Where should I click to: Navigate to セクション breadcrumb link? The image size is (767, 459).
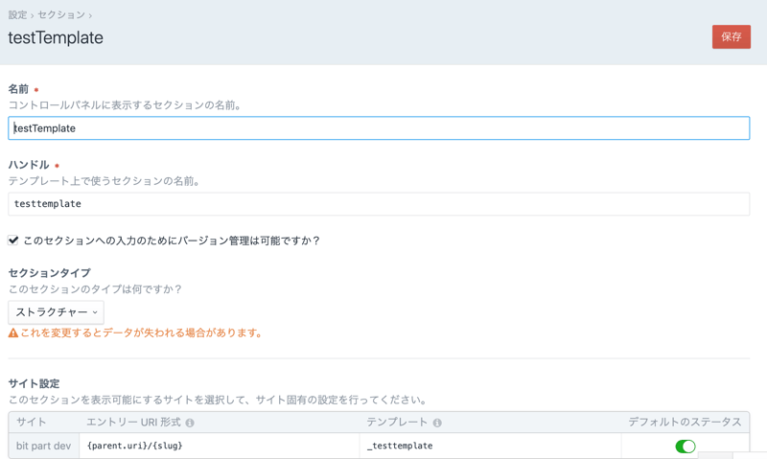[60, 15]
